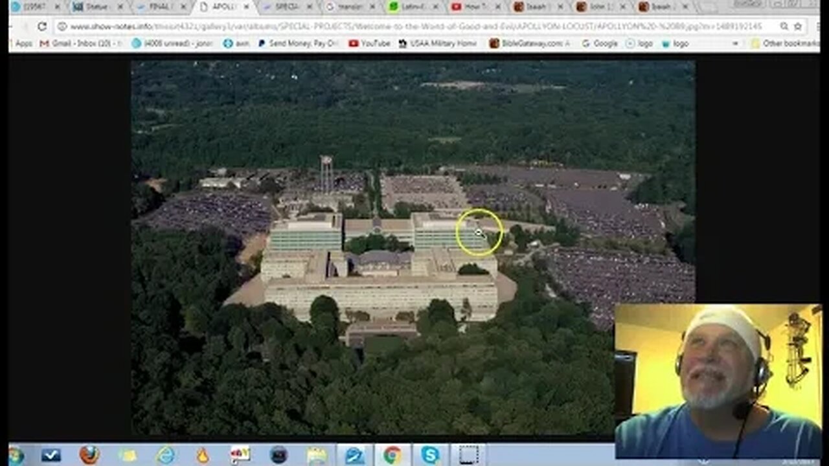Open the Google bookmark

[600, 43]
